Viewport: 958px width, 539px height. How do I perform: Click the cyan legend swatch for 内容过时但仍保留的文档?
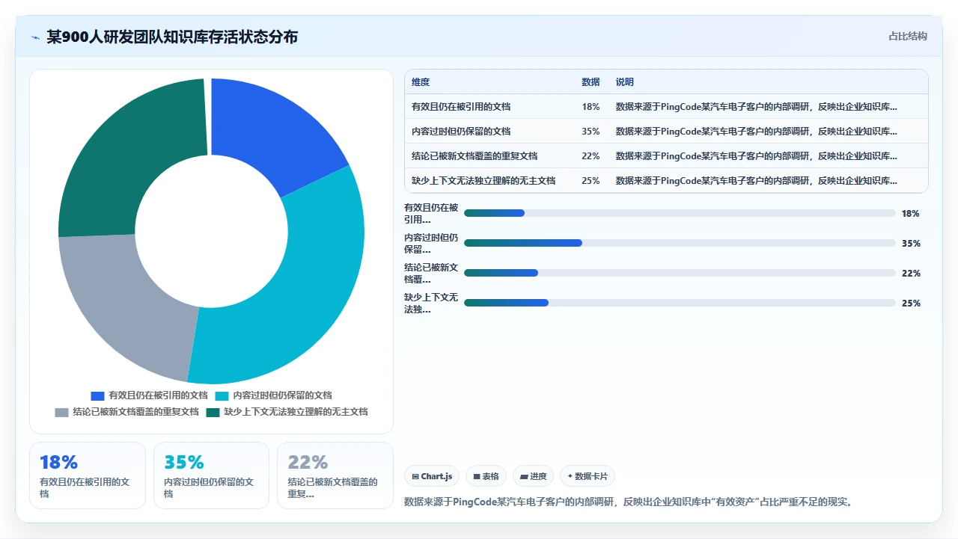click(222, 395)
